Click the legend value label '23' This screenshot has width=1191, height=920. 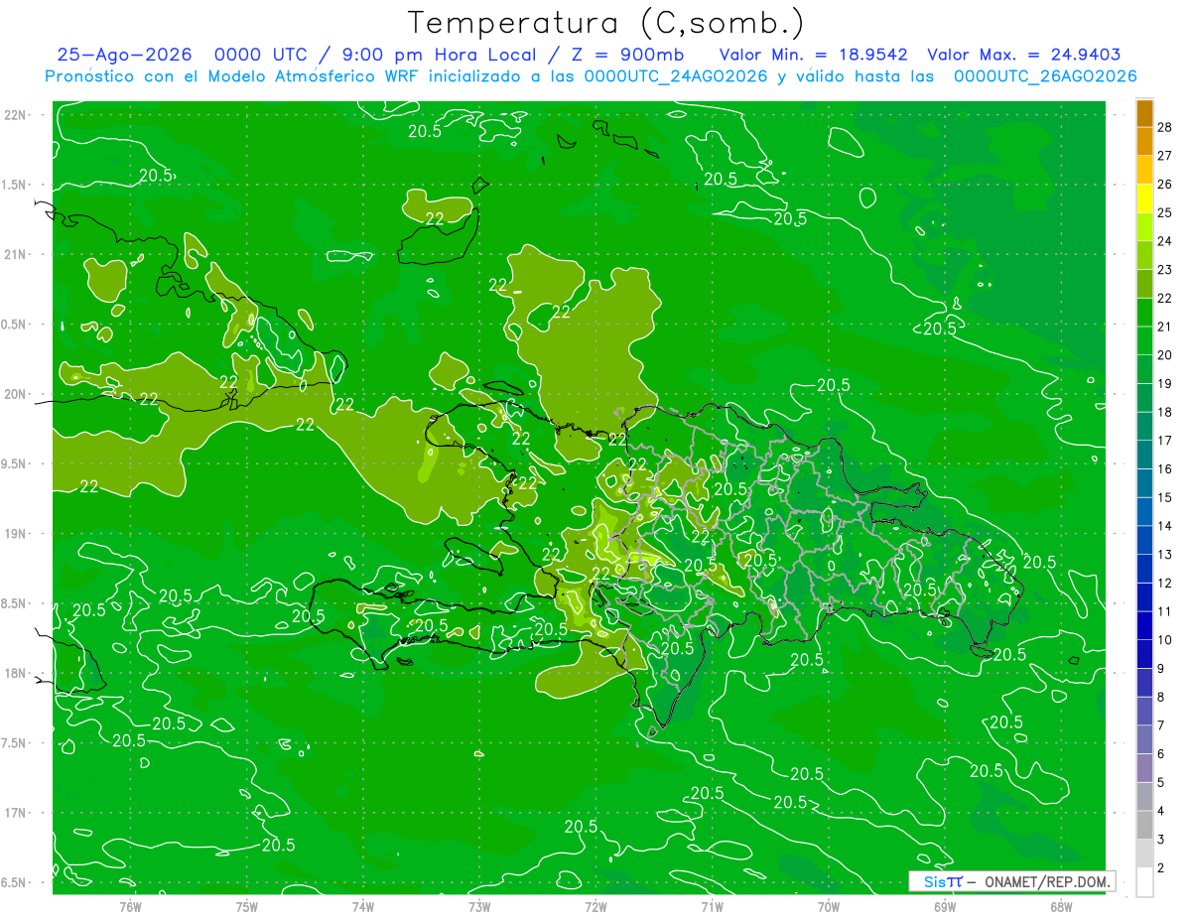point(1165,270)
